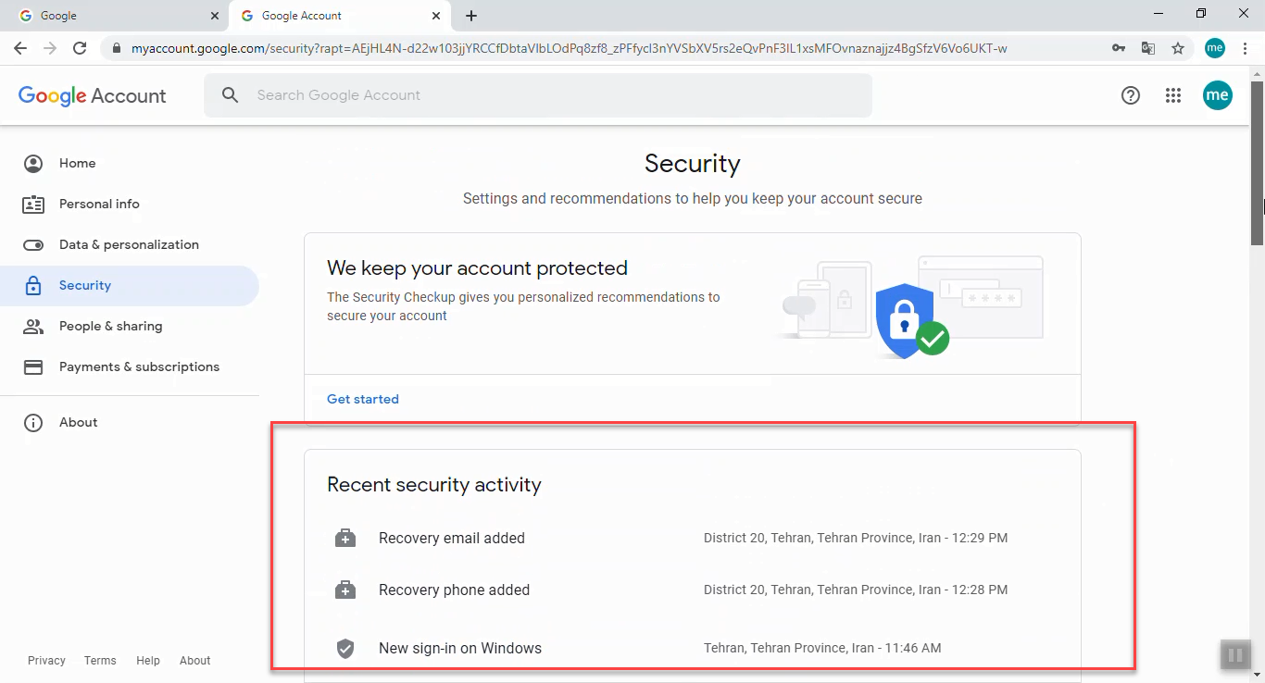The height and width of the screenshot is (683, 1265).
Task: Click the 'Get started' link
Action: pyautogui.click(x=362, y=399)
